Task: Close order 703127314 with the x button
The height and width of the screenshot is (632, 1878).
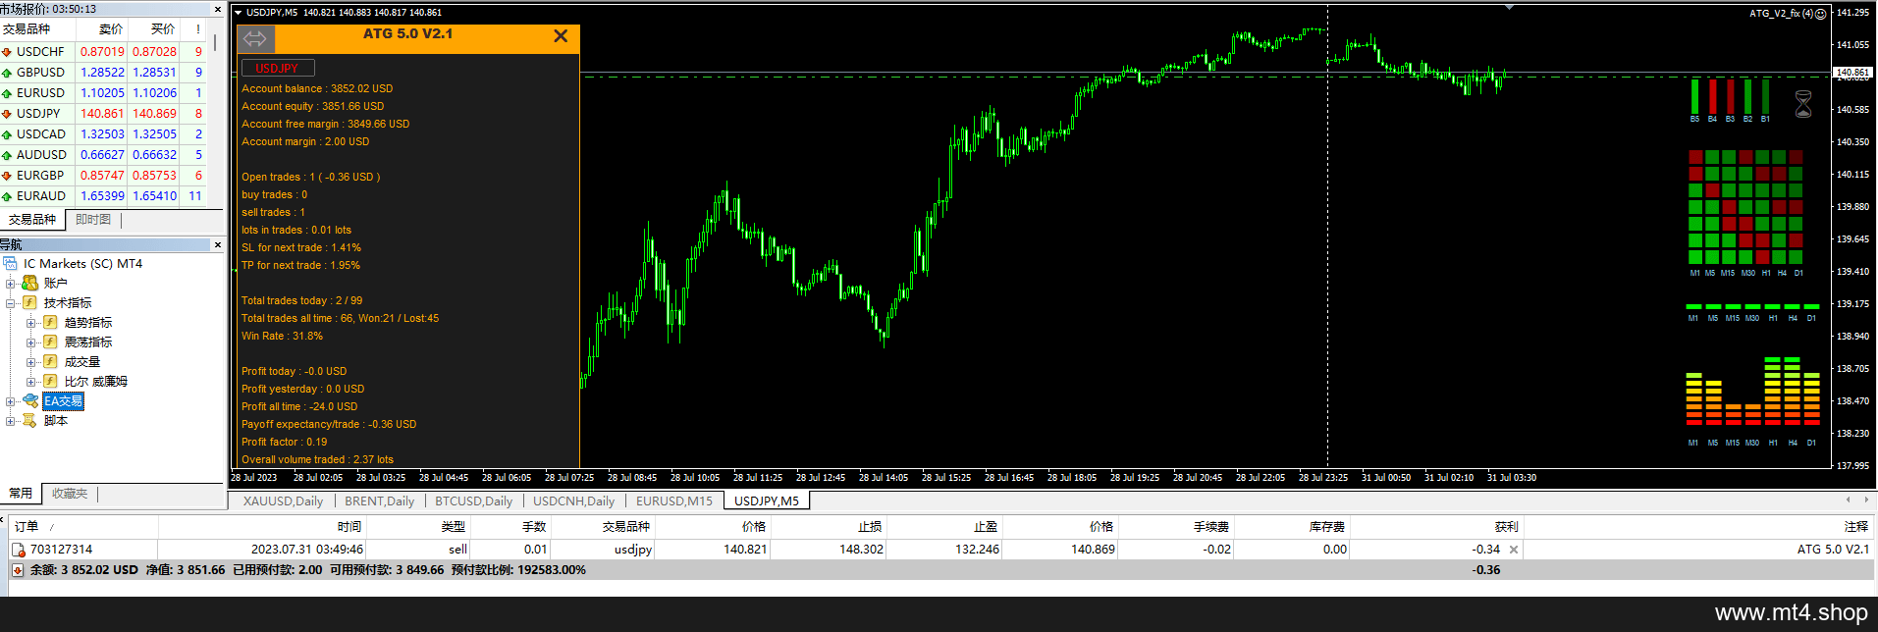Action: click(x=1513, y=550)
